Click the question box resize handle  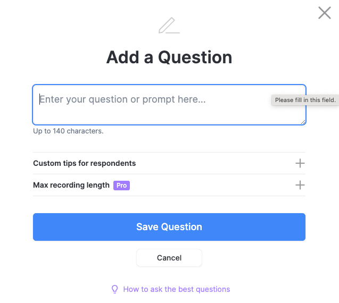(x=303, y=122)
